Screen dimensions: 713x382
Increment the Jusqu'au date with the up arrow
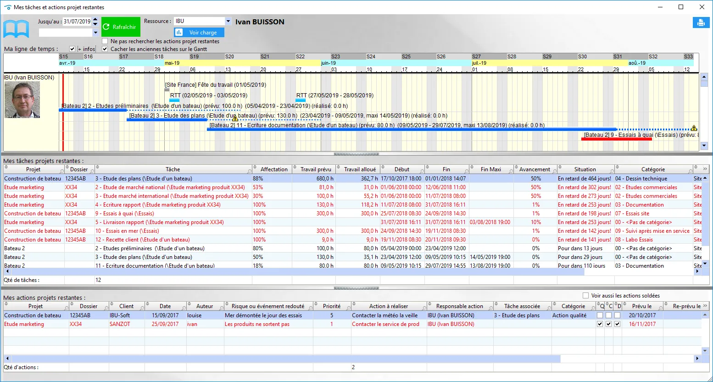click(x=95, y=19)
